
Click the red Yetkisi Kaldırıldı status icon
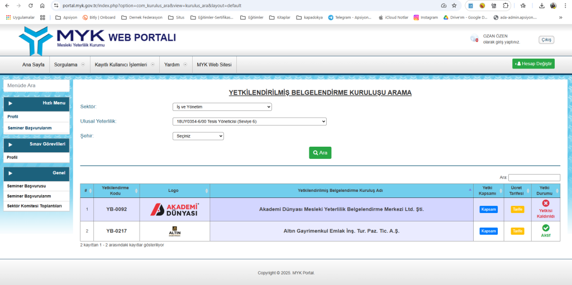tap(546, 204)
